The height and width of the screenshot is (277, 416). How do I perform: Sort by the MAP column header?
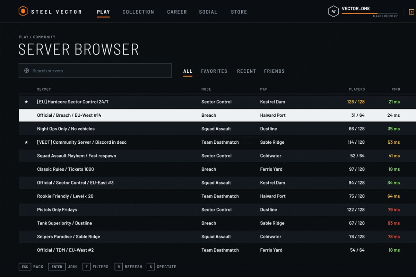pyautogui.click(x=264, y=89)
